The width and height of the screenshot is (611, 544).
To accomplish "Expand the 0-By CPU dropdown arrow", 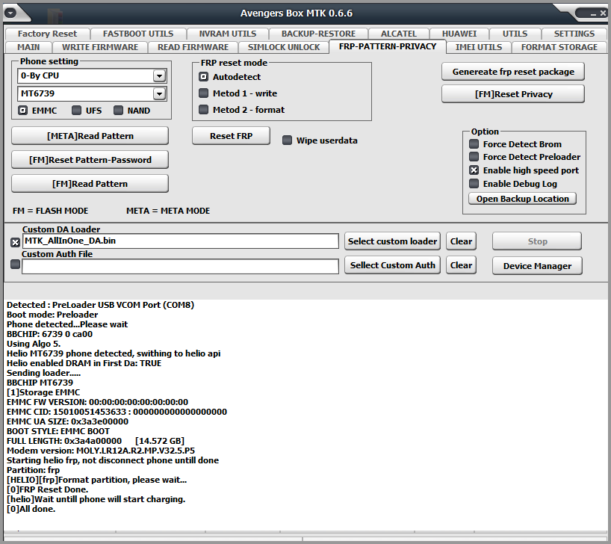I will (x=159, y=75).
